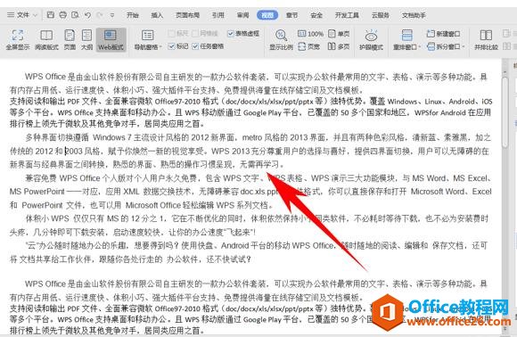The width and height of the screenshot is (517, 337).
Task: Open the 安全 (Security) tab
Action: tap(316, 15)
